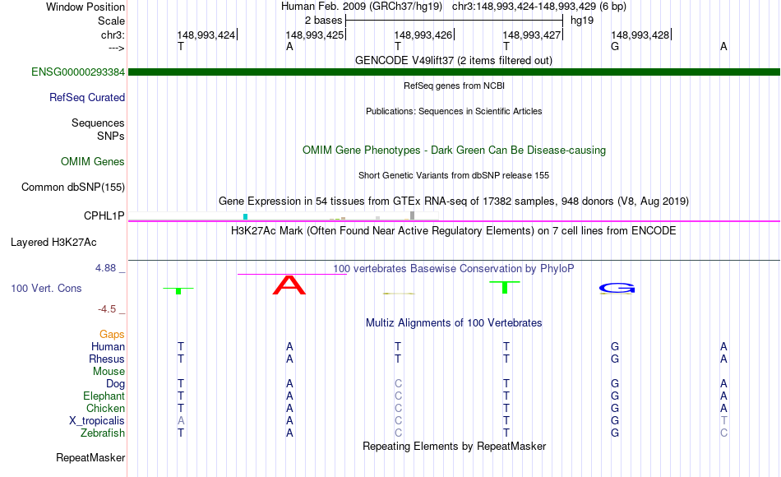781x477 pixels.
Task: Click the tallest gray bar in CPHL1P chart
Action: tap(412, 215)
